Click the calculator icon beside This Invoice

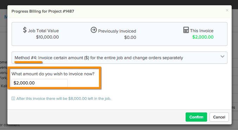[x=186, y=30]
